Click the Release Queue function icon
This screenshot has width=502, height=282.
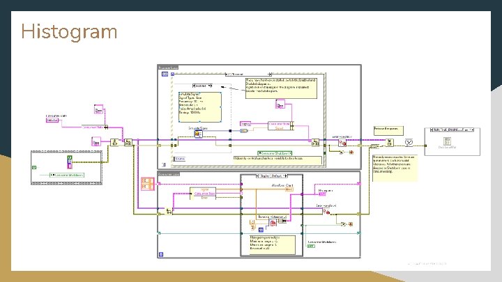tap(389, 142)
